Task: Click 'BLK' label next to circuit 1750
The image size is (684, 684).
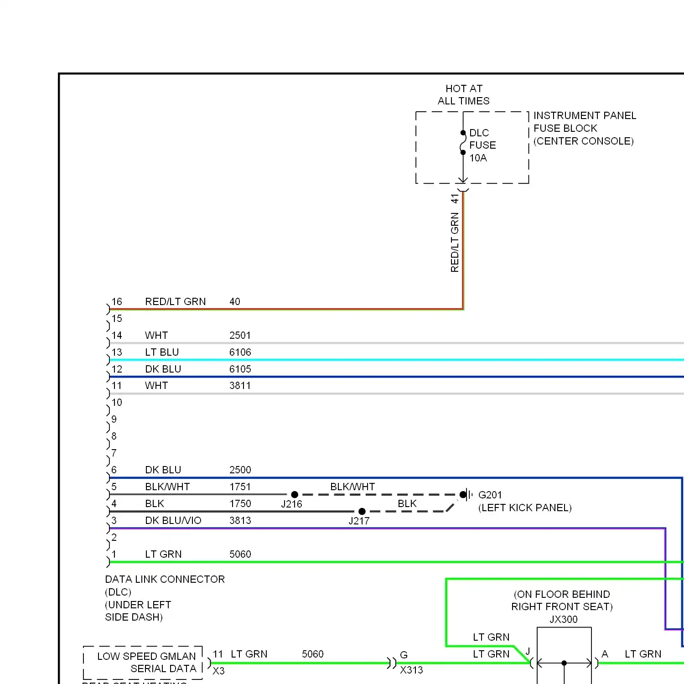Action: tap(155, 503)
